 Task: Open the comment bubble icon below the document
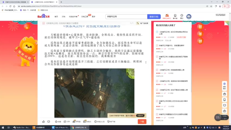click(x=49, y=122)
